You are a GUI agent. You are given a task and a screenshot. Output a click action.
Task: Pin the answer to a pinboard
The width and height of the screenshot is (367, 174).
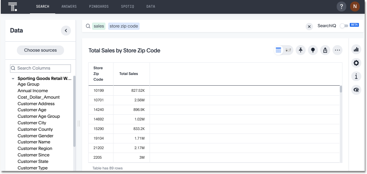click(x=301, y=50)
